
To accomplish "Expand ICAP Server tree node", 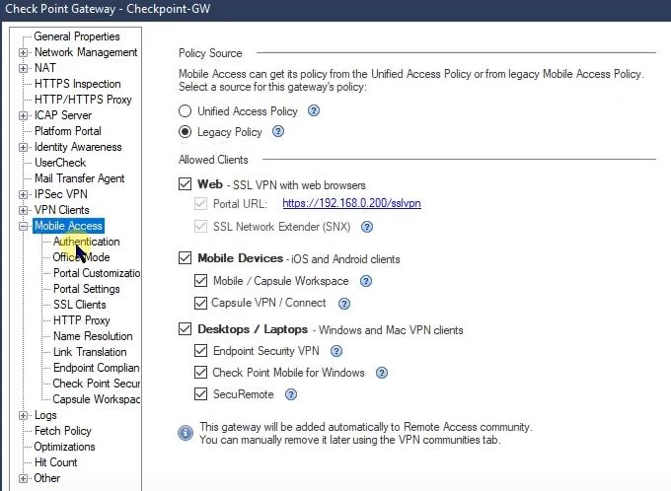I will click(x=23, y=115).
